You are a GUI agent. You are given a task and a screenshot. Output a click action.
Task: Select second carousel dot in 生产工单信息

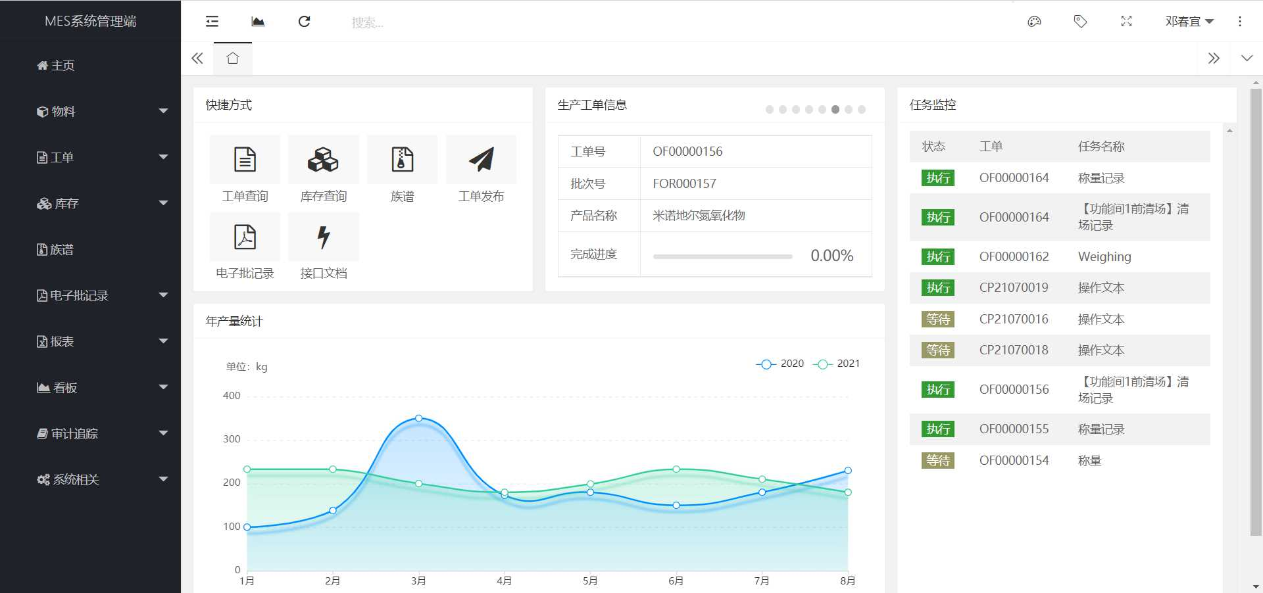(x=783, y=110)
